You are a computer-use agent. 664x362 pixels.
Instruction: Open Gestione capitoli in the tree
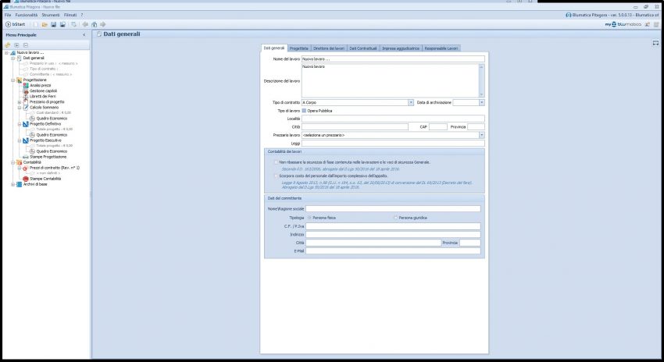[43, 91]
